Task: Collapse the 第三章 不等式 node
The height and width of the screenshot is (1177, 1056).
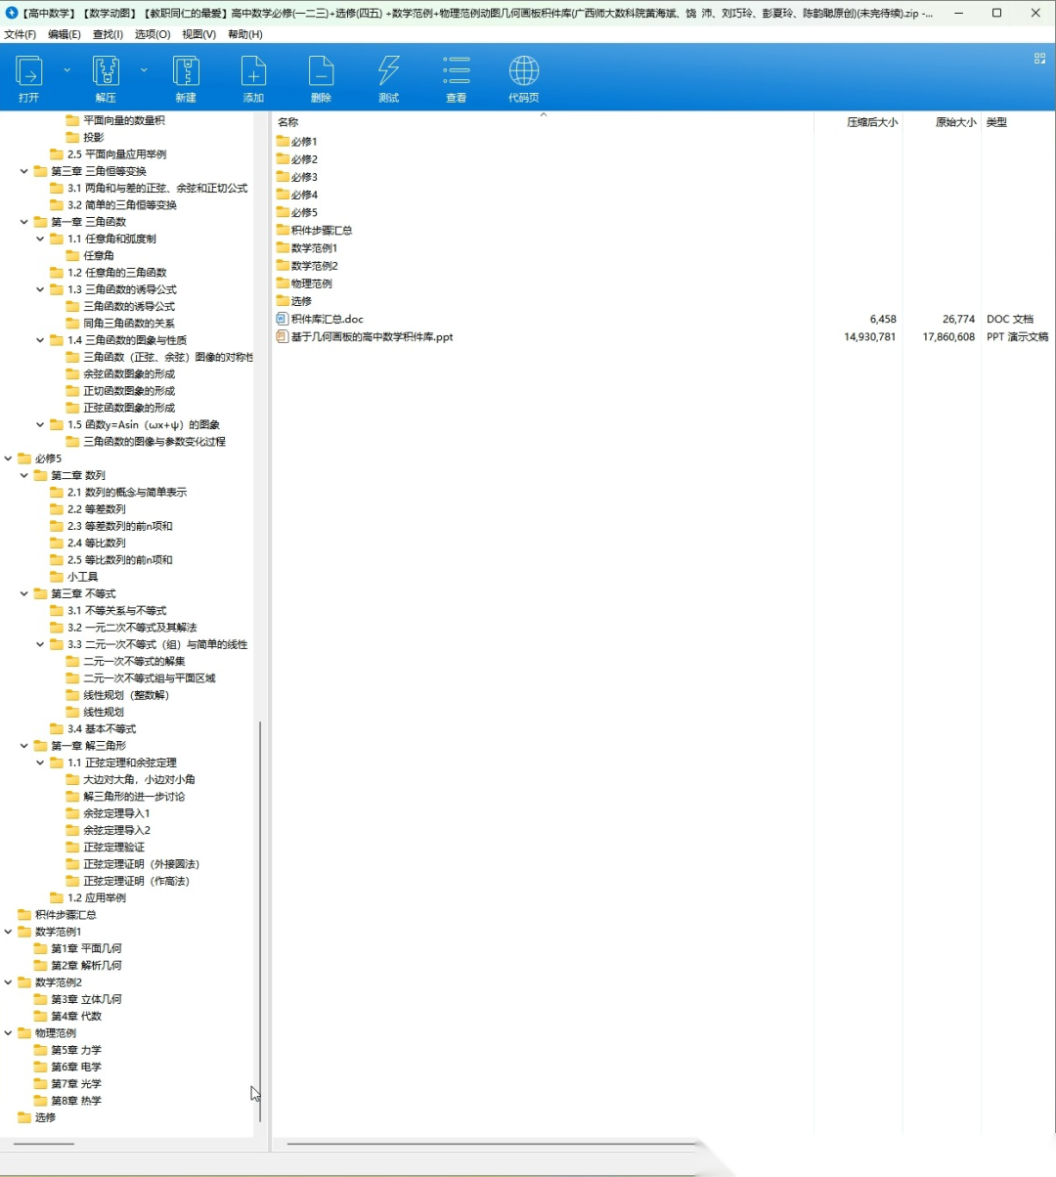Action: point(24,593)
